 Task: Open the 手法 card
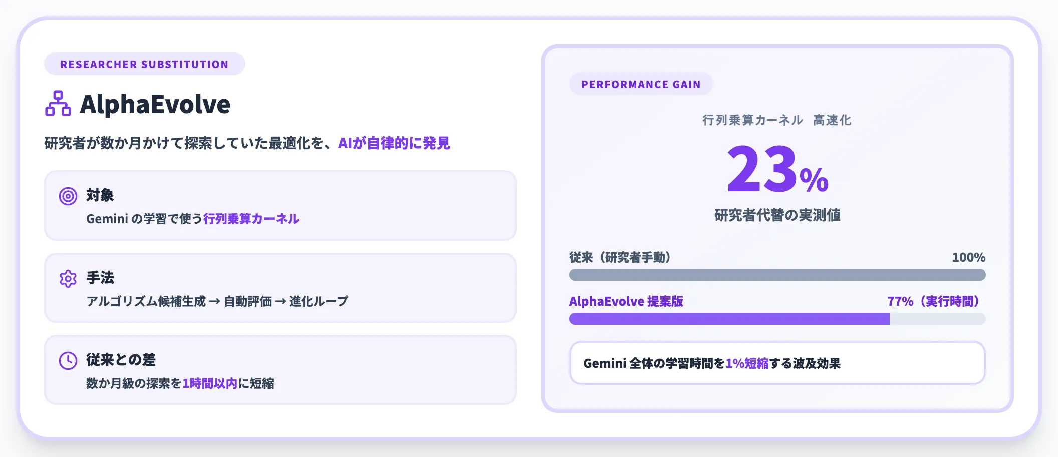point(281,288)
